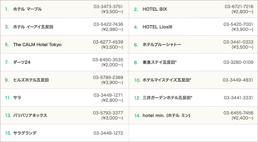
Task: Click the ホテル マーブル hotel name
Action: tap(27, 9)
